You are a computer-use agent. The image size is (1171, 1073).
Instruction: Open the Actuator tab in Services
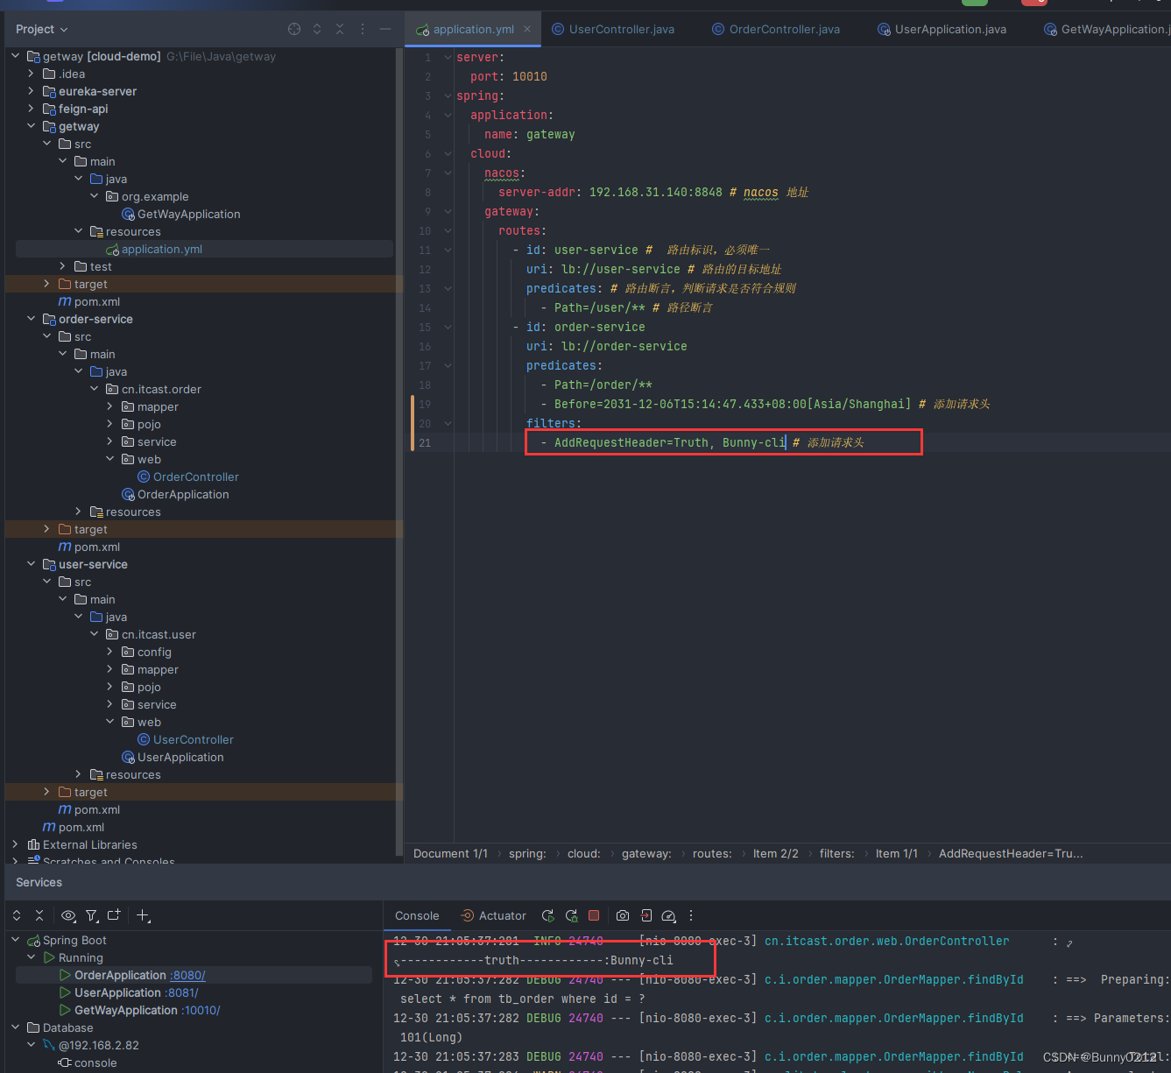tap(494, 915)
